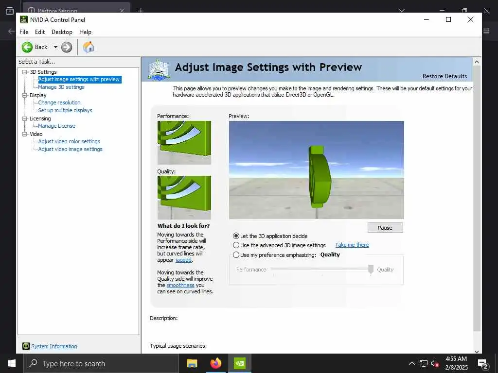Collapse the Video tree node
The width and height of the screenshot is (498, 373).
pos(24,134)
